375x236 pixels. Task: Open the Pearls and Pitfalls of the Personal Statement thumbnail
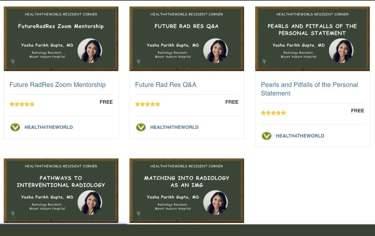click(x=313, y=39)
